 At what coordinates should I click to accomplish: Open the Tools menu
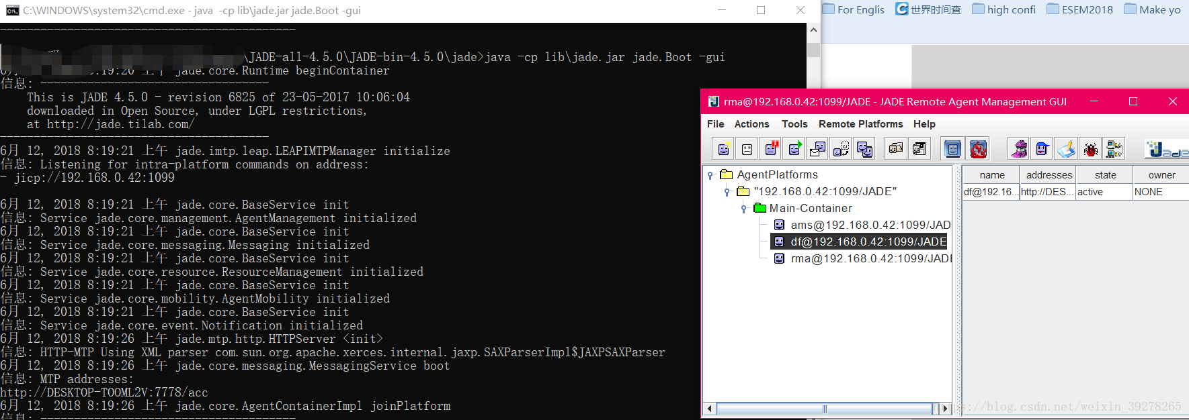794,124
